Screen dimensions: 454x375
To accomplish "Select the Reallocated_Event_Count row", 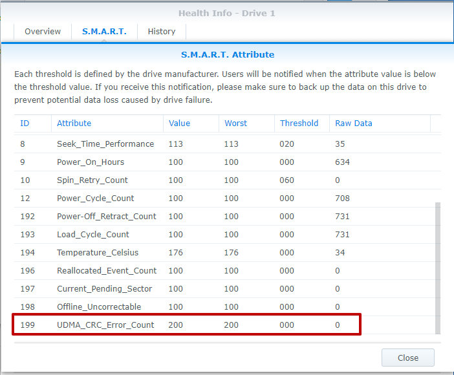I will click(107, 271).
